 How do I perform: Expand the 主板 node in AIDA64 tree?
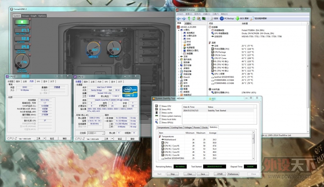point(179,56)
